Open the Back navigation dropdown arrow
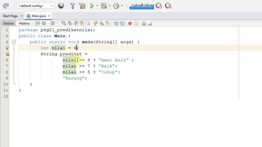 click(x=48, y=23)
